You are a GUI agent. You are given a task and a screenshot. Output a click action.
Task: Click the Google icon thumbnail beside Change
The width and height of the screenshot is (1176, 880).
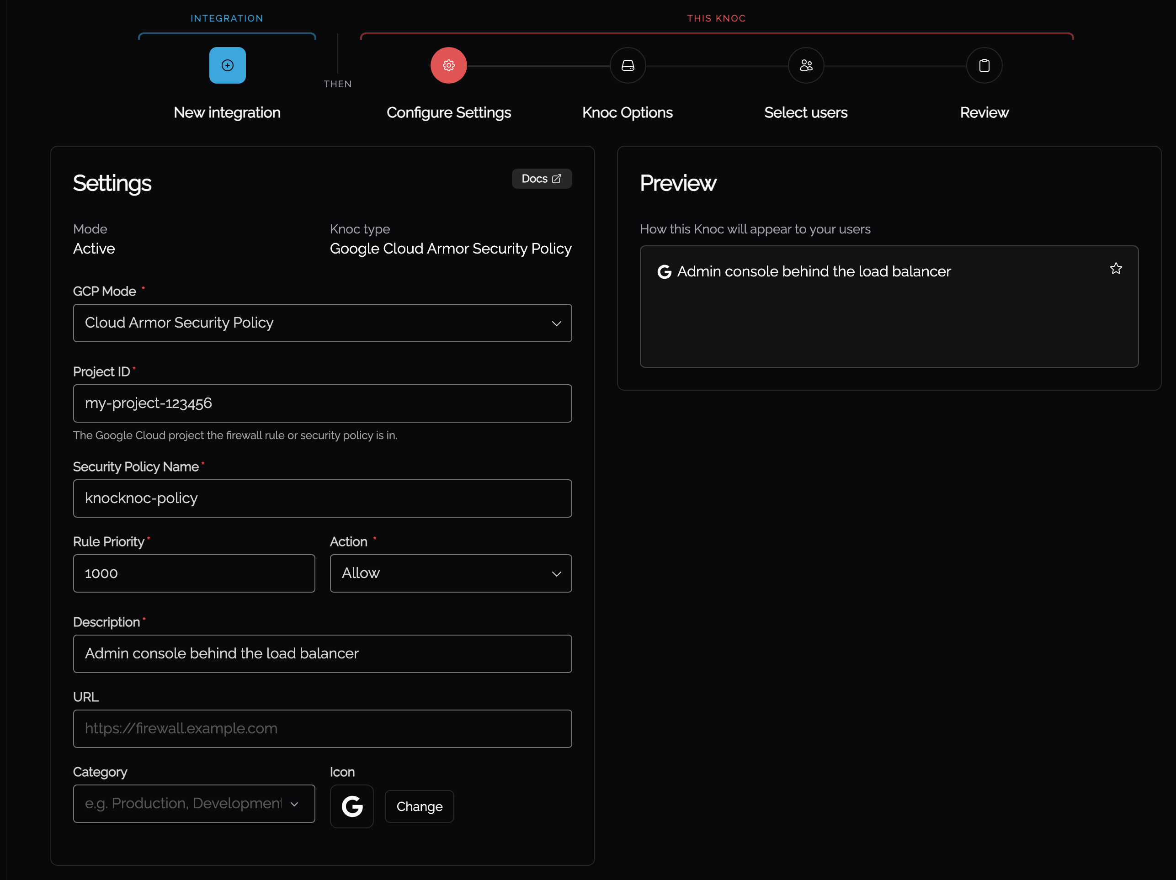pos(351,806)
